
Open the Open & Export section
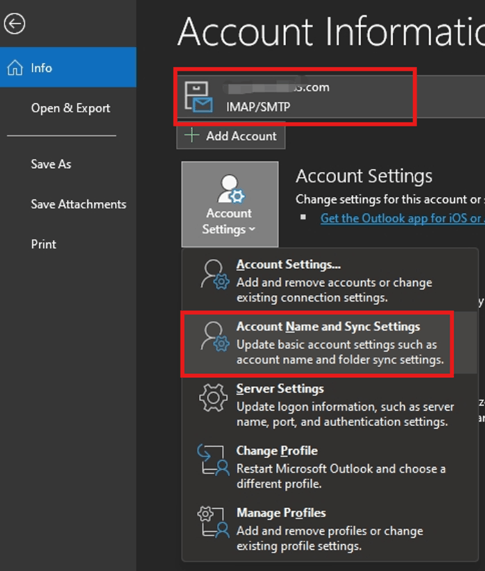[71, 108]
